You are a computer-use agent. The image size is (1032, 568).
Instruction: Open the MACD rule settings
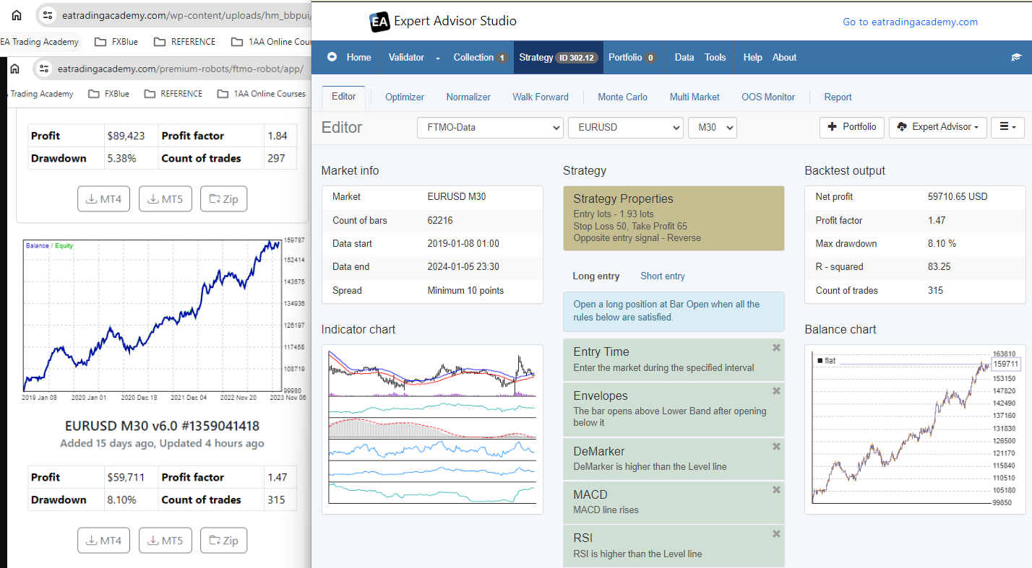pyautogui.click(x=674, y=502)
